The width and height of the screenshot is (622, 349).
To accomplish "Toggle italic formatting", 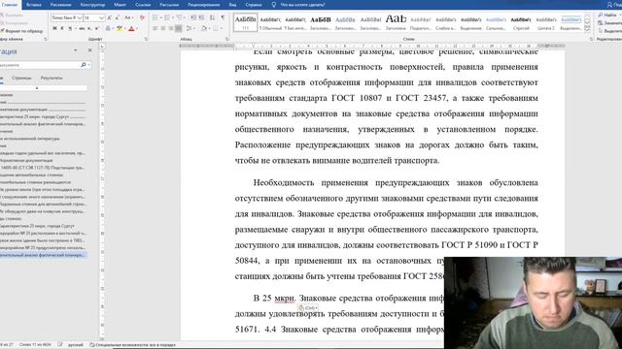I will [62, 28].
